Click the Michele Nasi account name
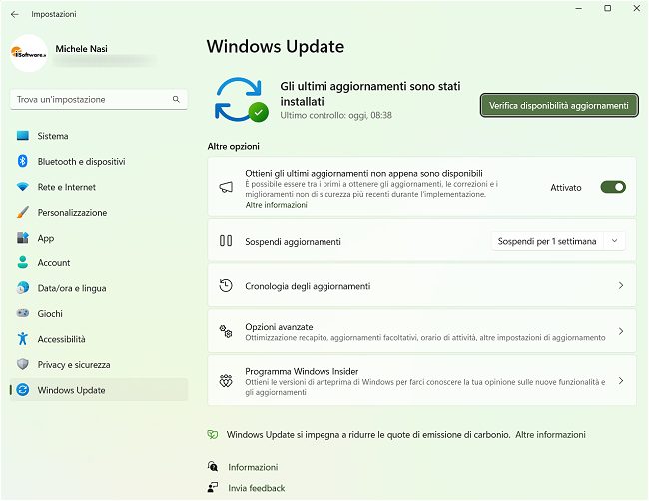Image resolution: width=649 pixels, height=501 pixels. pyautogui.click(x=82, y=49)
